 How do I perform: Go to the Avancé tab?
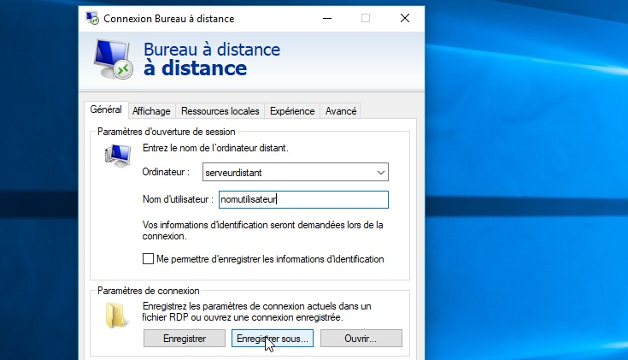coord(340,111)
